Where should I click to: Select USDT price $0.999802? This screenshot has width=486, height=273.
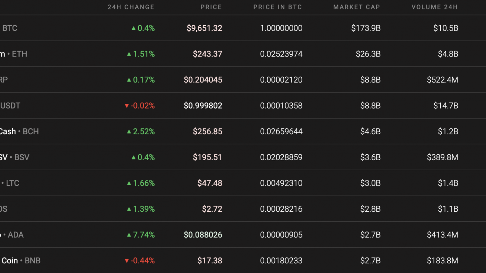pos(203,106)
